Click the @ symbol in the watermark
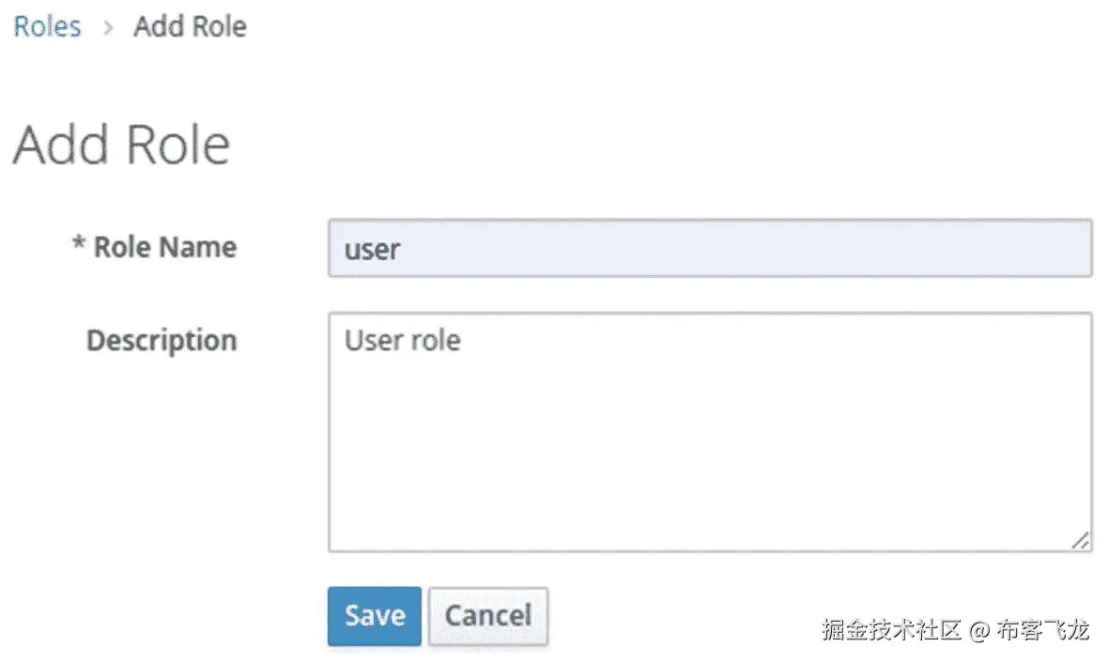Screen dimensions: 1109x662 (x=979, y=630)
